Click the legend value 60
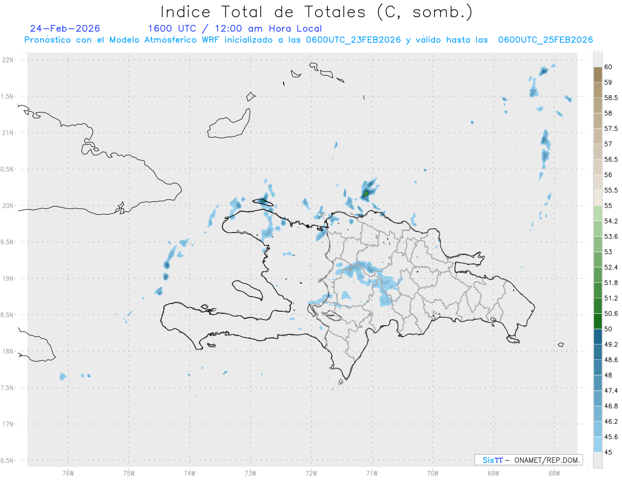 click(x=609, y=67)
